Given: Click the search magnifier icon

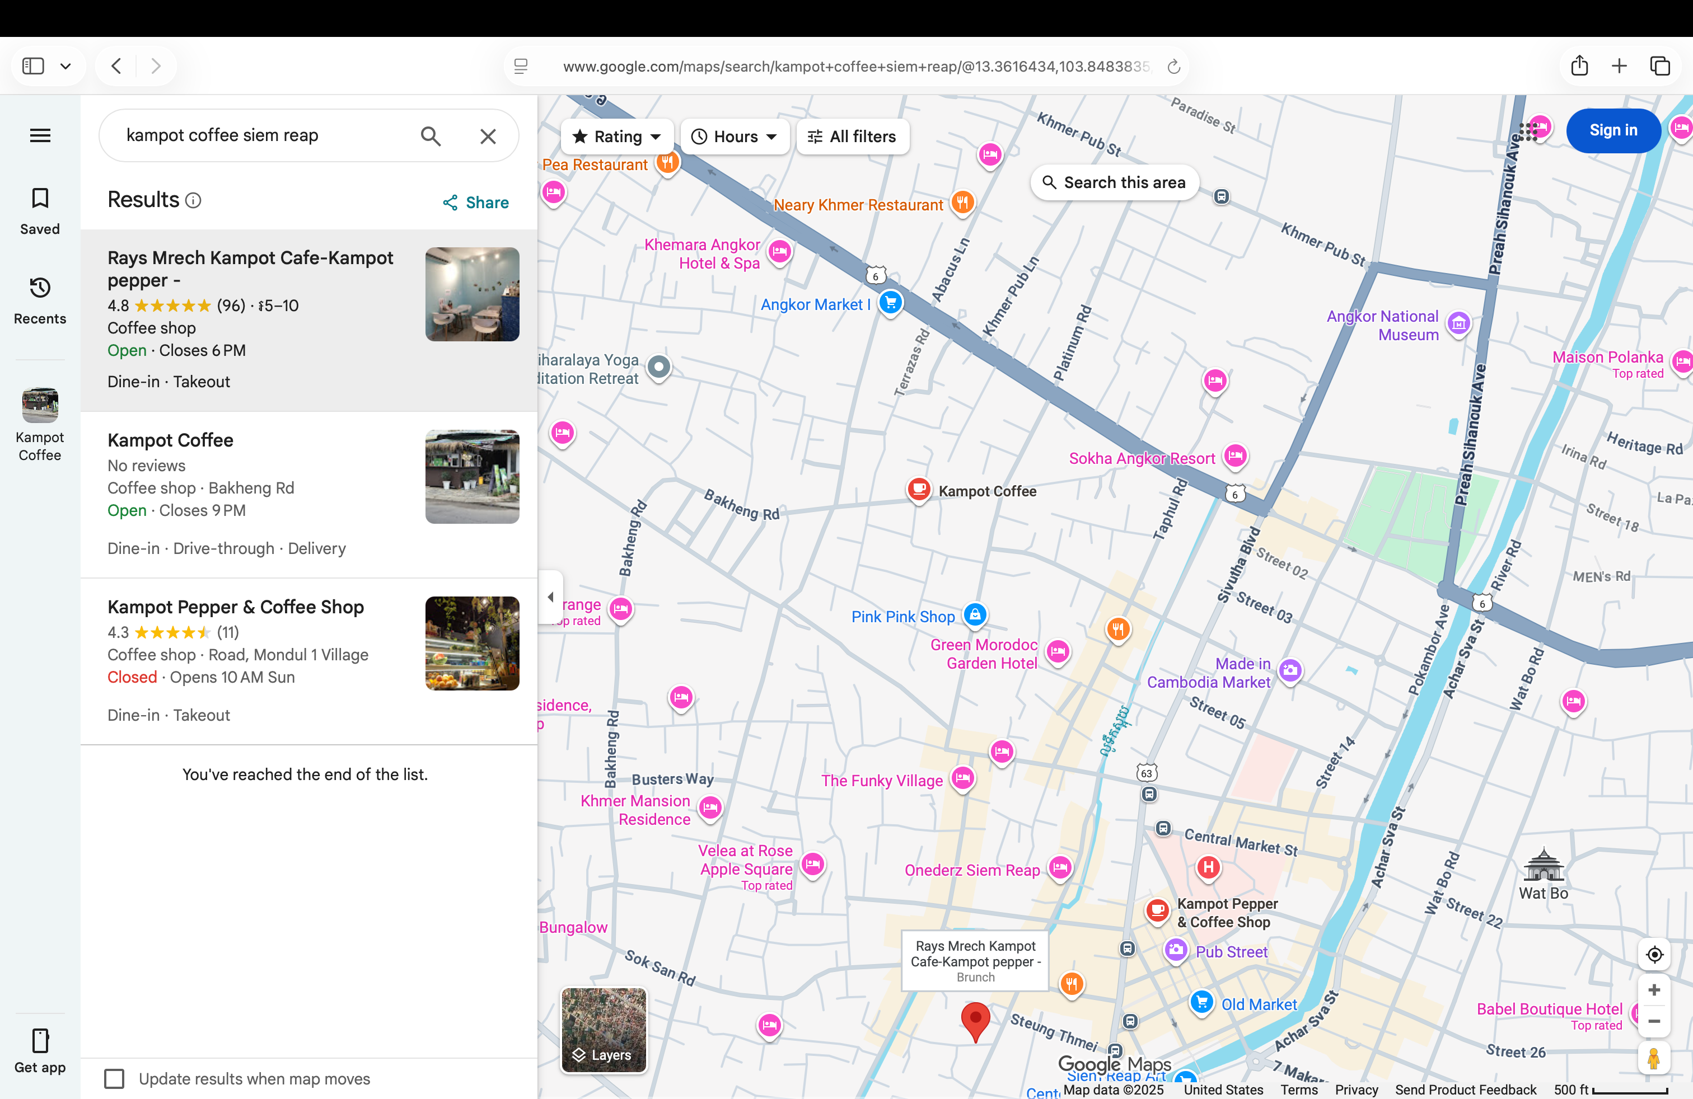Looking at the screenshot, I should [431, 136].
